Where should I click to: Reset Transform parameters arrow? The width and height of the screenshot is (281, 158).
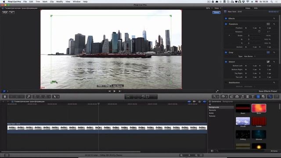274,24
